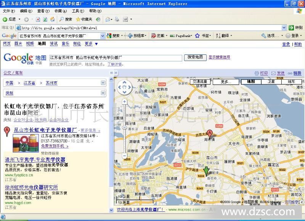Click red marker A on the map

coord(209,133)
